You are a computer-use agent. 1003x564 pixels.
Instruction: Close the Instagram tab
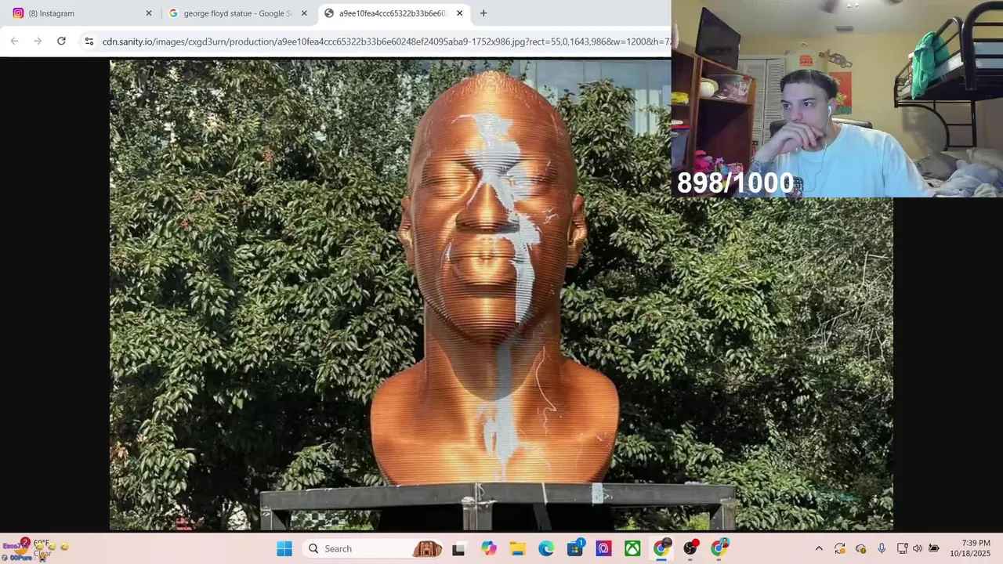(x=149, y=13)
